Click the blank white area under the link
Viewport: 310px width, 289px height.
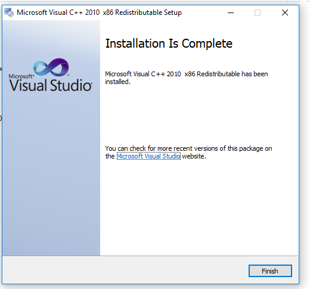coord(199,207)
